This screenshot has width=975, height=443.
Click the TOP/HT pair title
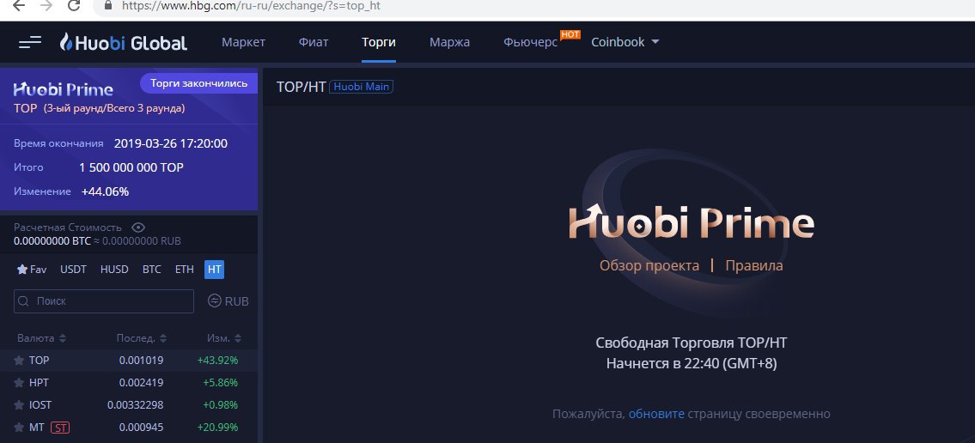coord(301,87)
